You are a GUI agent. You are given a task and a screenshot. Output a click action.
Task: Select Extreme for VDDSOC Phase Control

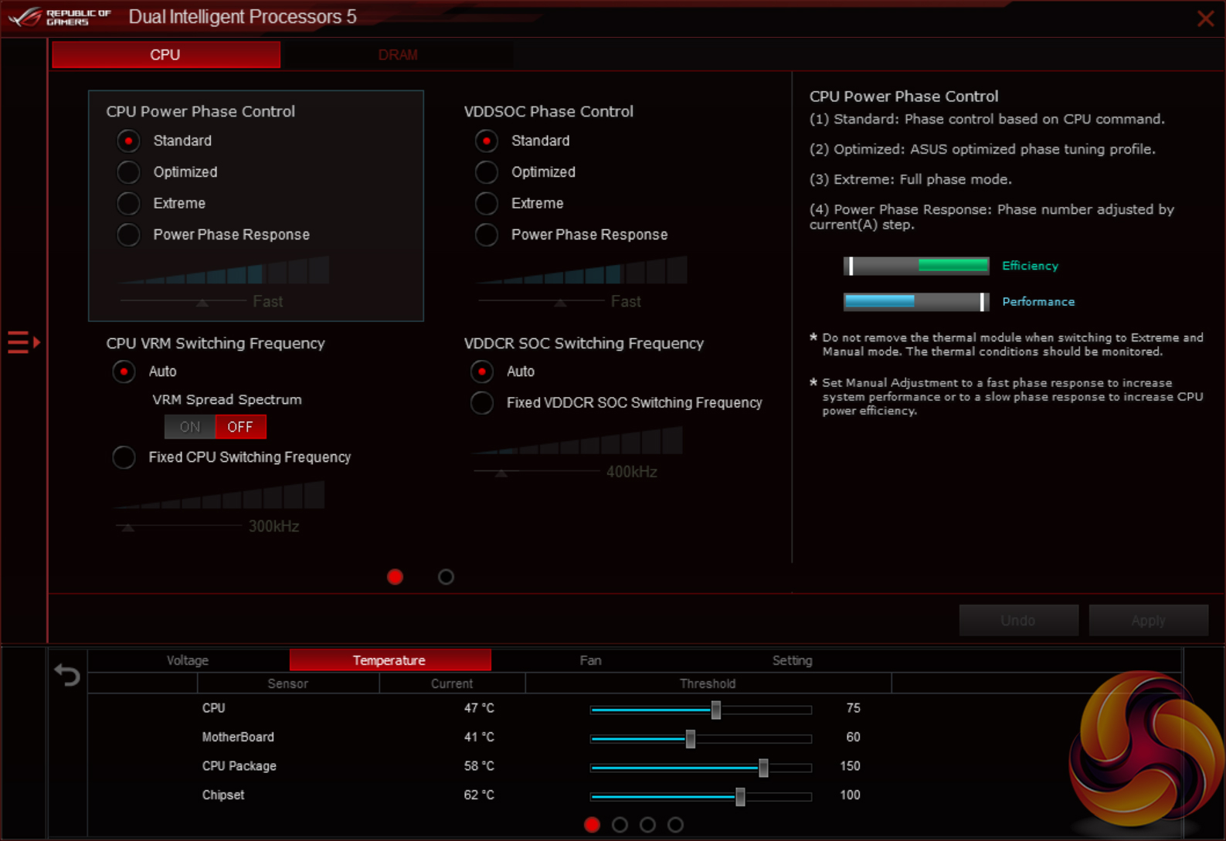click(487, 203)
